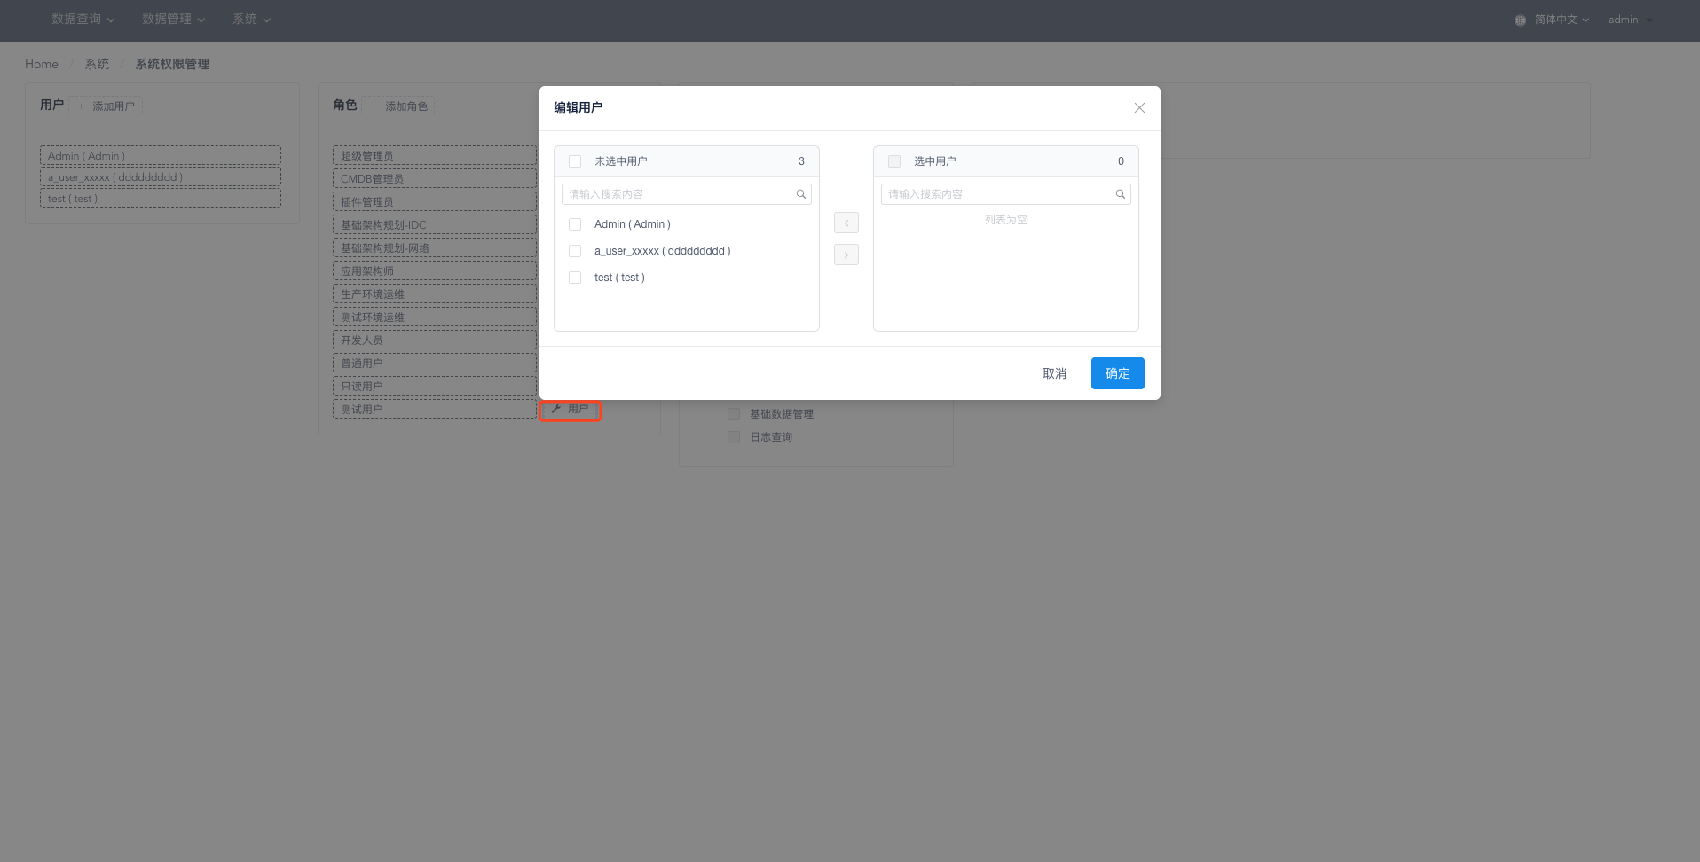Screen dimensions: 1700x862
Task: Click the move-right arrow transfer button
Action: click(846, 255)
